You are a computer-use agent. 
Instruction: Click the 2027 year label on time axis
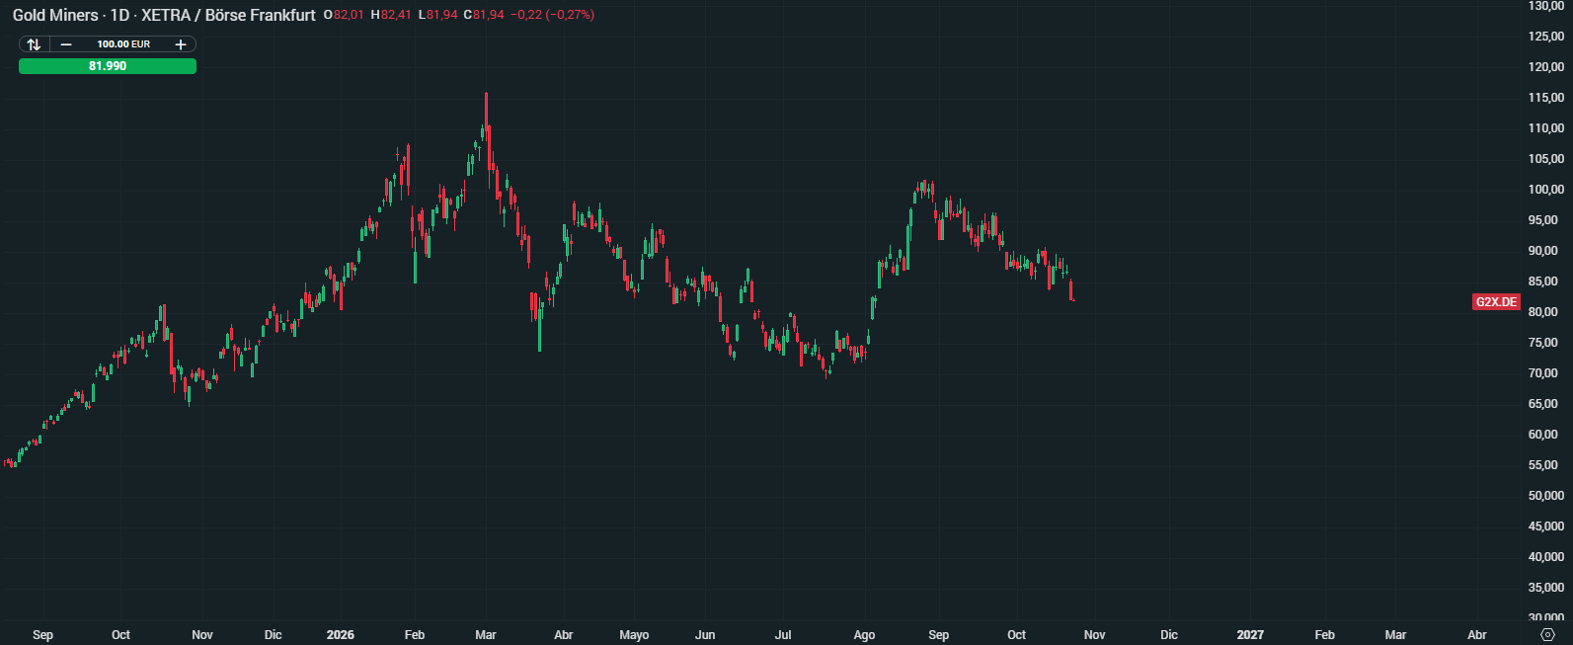(1250, 635)
